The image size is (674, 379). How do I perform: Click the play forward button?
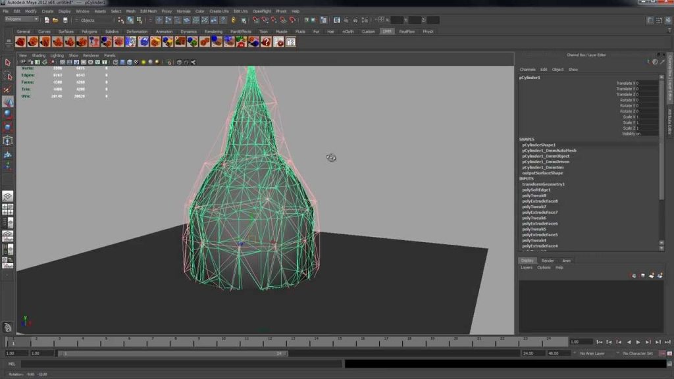[638, 342]
